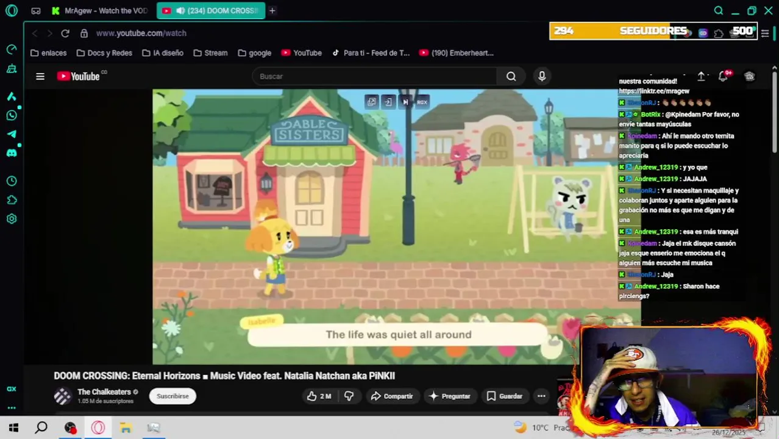Click the next-track icon over video

pos(405,102)
